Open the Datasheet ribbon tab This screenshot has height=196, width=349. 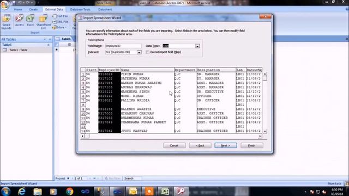pyautogui.click(x=105, y=10)
